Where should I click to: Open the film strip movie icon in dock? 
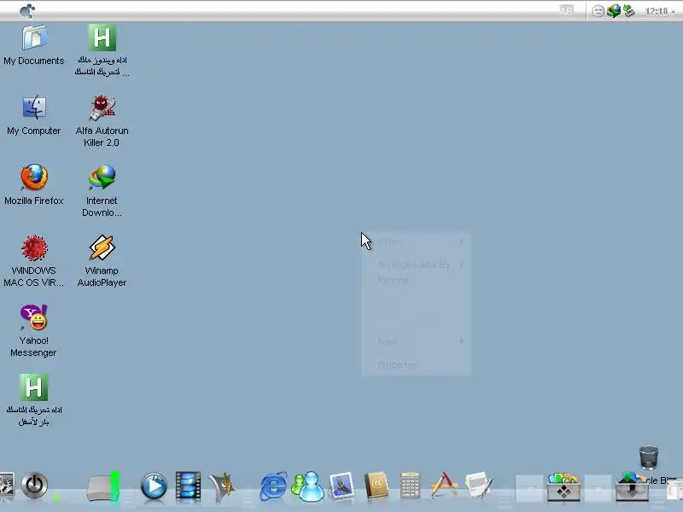(x=188, y=486)
